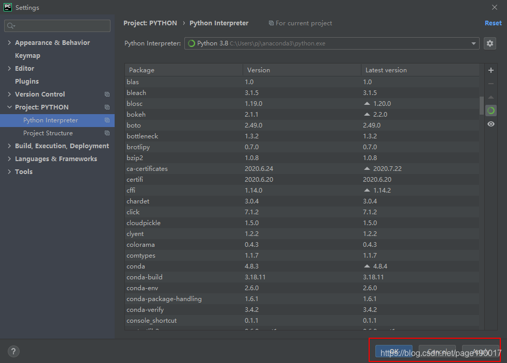Viewport: 507px width, 363px height.
Task: Open the interpreter gear settings icon
Action: coord(490,43)
